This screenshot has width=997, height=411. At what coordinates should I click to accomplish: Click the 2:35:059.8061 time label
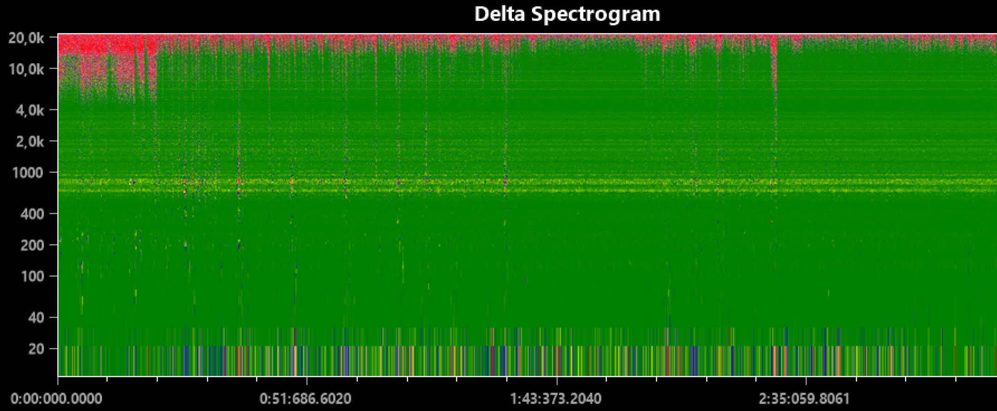805,399
